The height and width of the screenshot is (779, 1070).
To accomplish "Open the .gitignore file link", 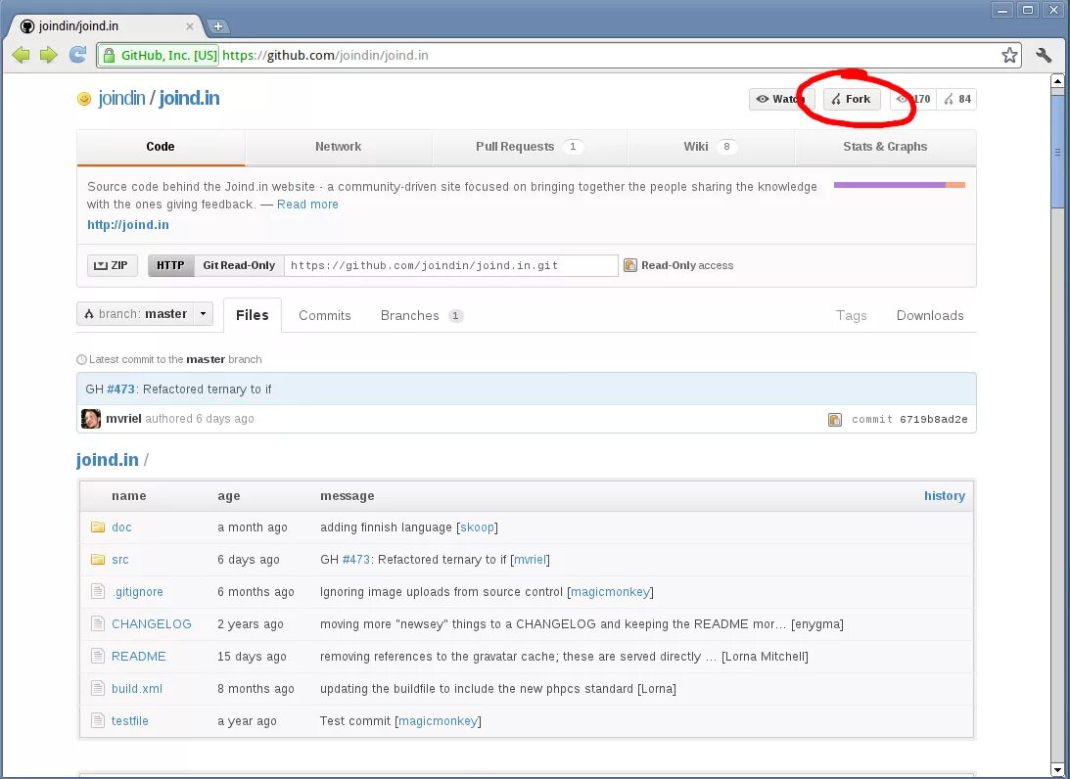I will 137,591.
